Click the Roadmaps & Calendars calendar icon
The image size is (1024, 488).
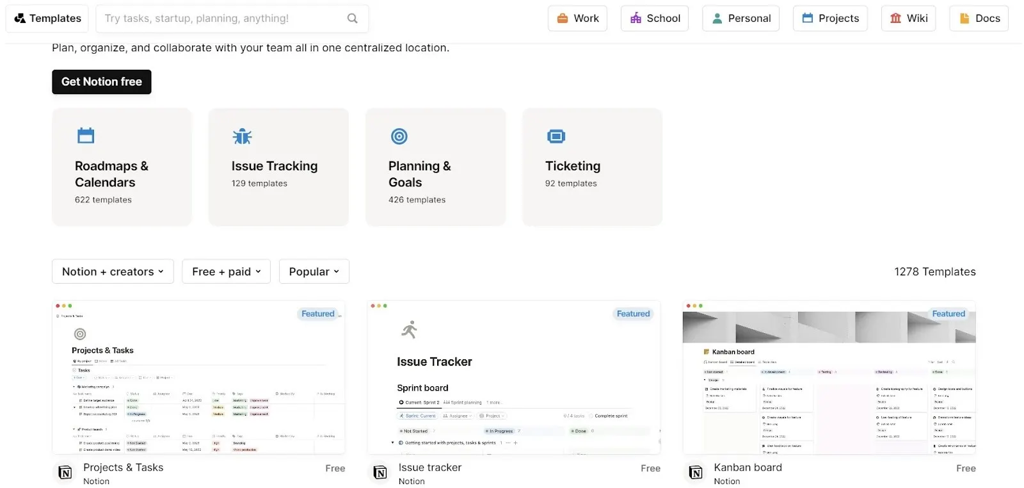86,136
